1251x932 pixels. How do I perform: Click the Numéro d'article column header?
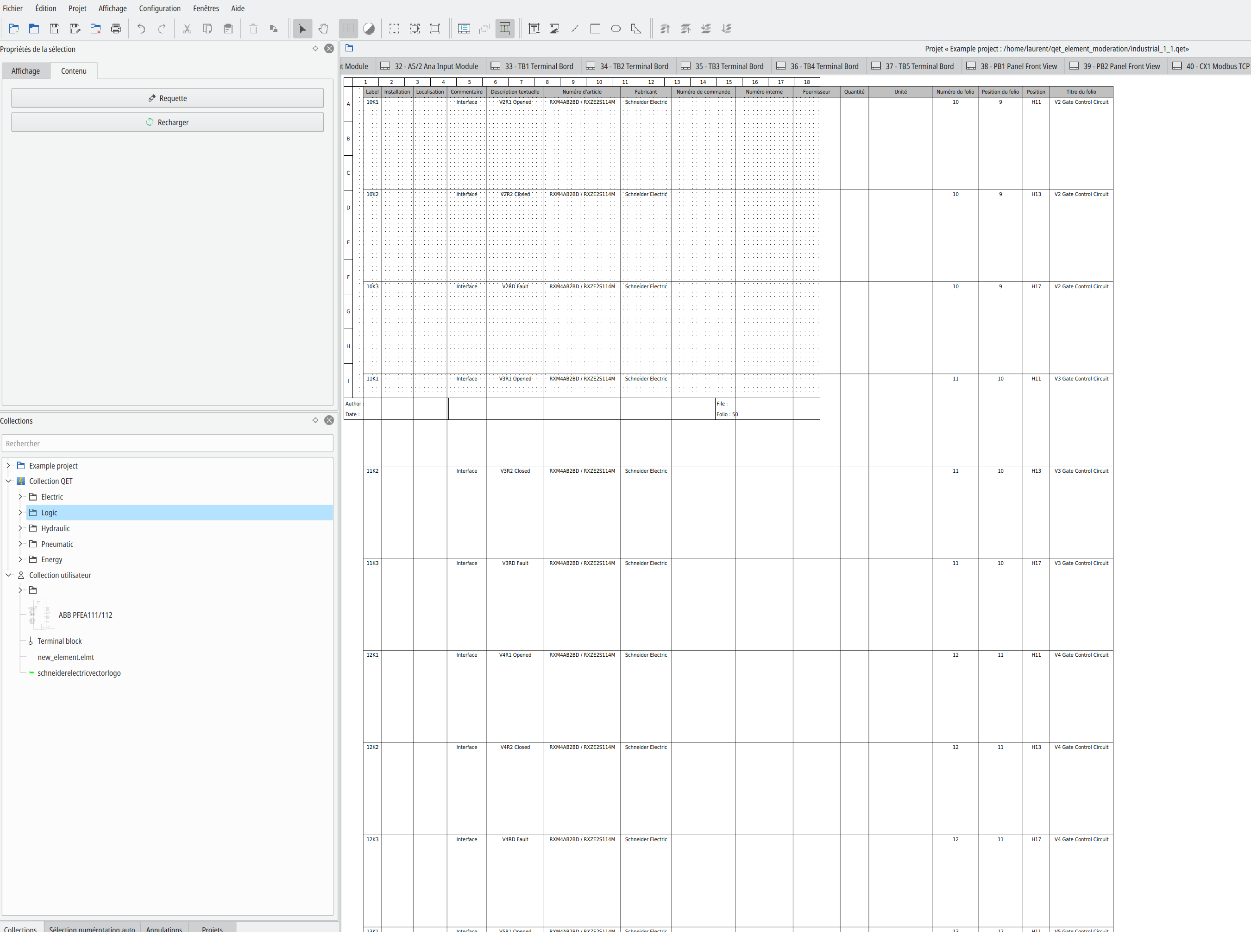point(582,91)
